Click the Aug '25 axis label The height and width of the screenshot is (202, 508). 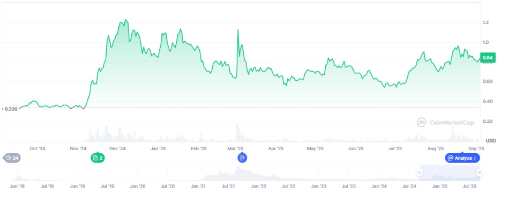click(436, 149)
